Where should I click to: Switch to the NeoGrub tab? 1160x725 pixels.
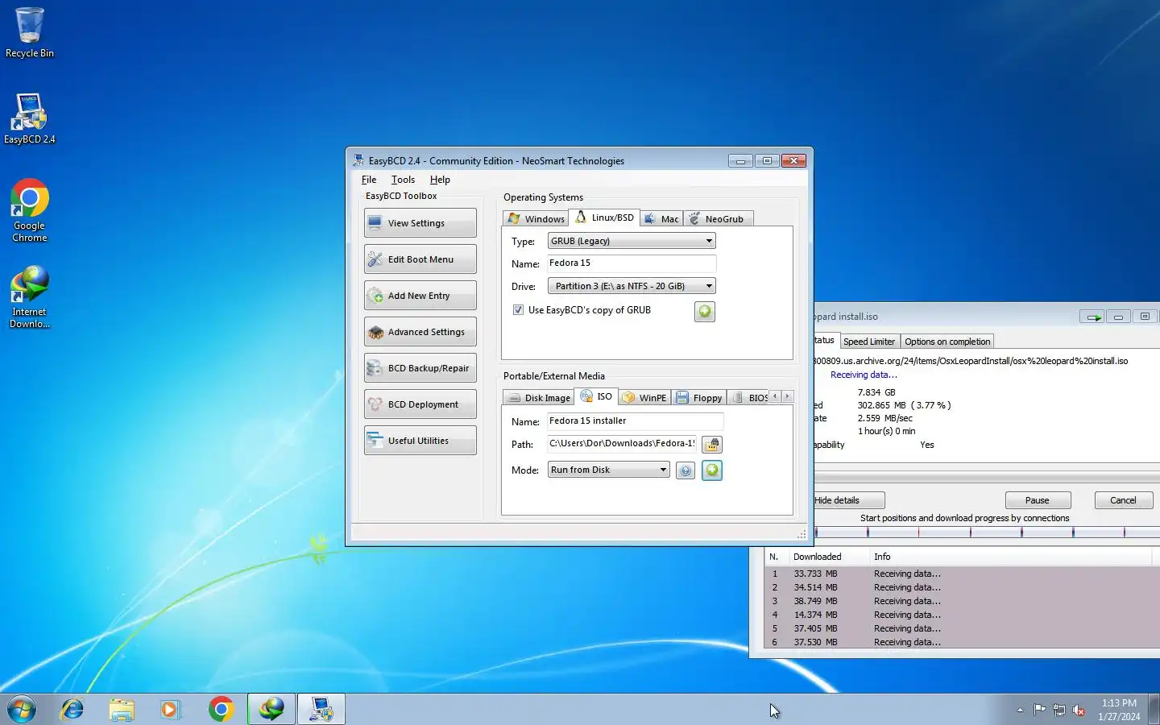tap(717, 218)
